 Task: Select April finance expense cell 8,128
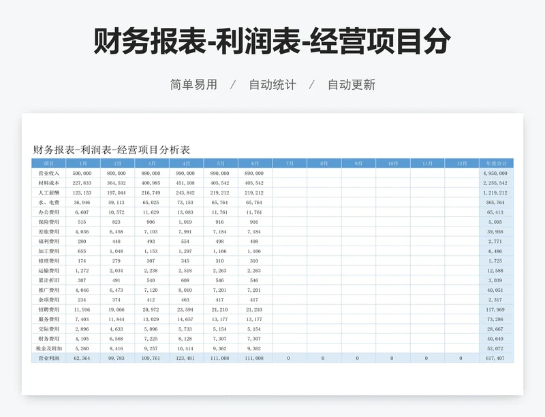pos(185,339)
